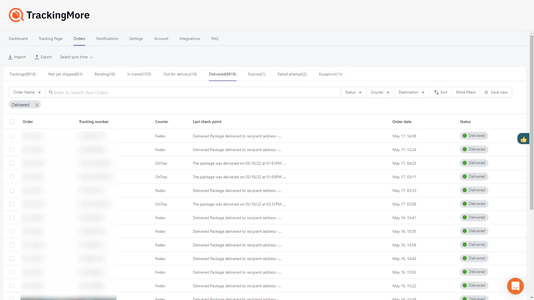Image resolution: width=534 pixels, height=300 pixels.
Task: Click Fedex courier in May 16, 14:43 row
Action: pyautogui.click(x=160, y=259)
